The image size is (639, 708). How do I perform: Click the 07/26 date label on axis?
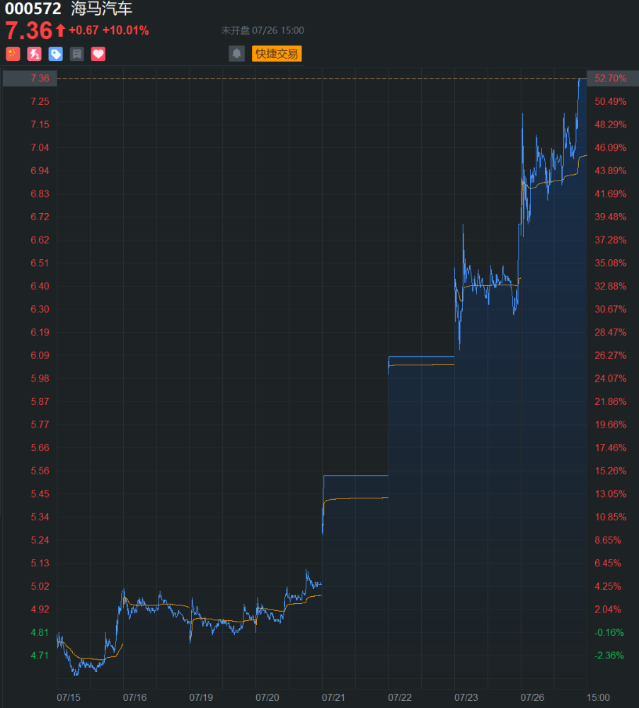pyautogui.click(x=532, y=697)
